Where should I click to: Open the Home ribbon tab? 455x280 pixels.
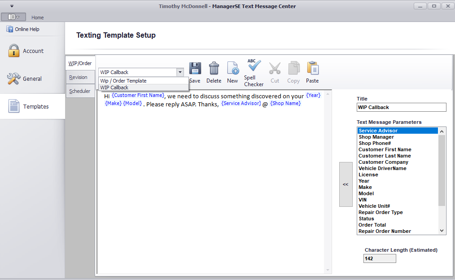click(38, 17)
